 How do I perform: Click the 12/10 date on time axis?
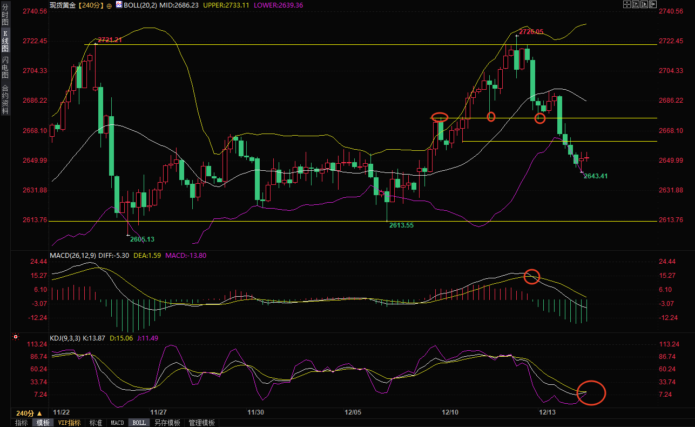click(x=450, y=412)
